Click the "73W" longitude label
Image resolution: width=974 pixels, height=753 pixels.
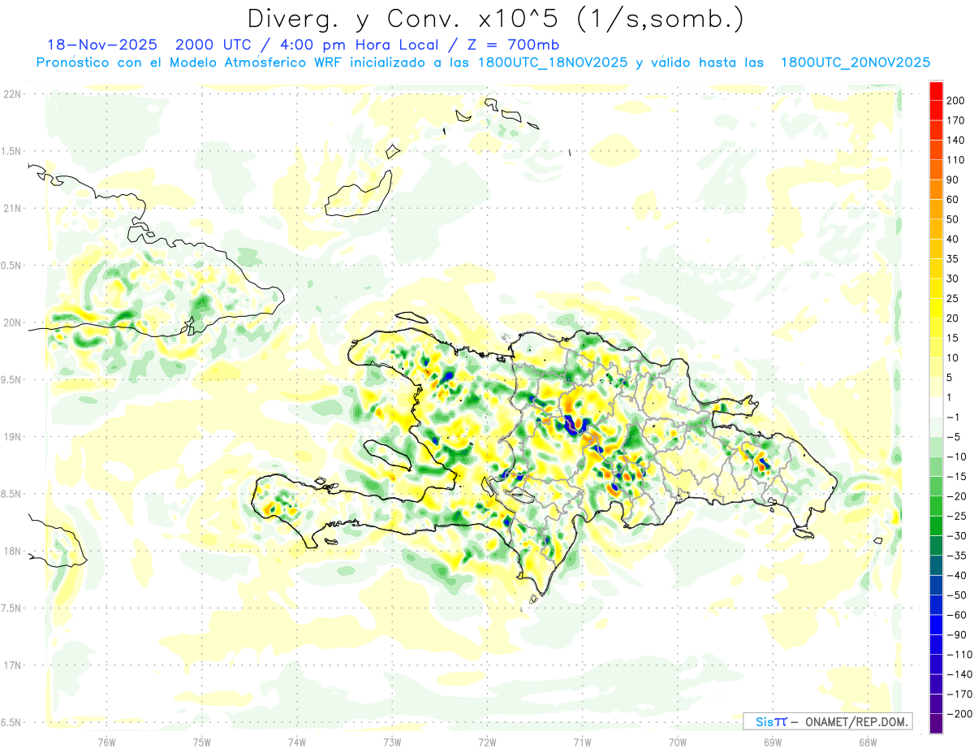pyautogui.click(x=392, y=742)
